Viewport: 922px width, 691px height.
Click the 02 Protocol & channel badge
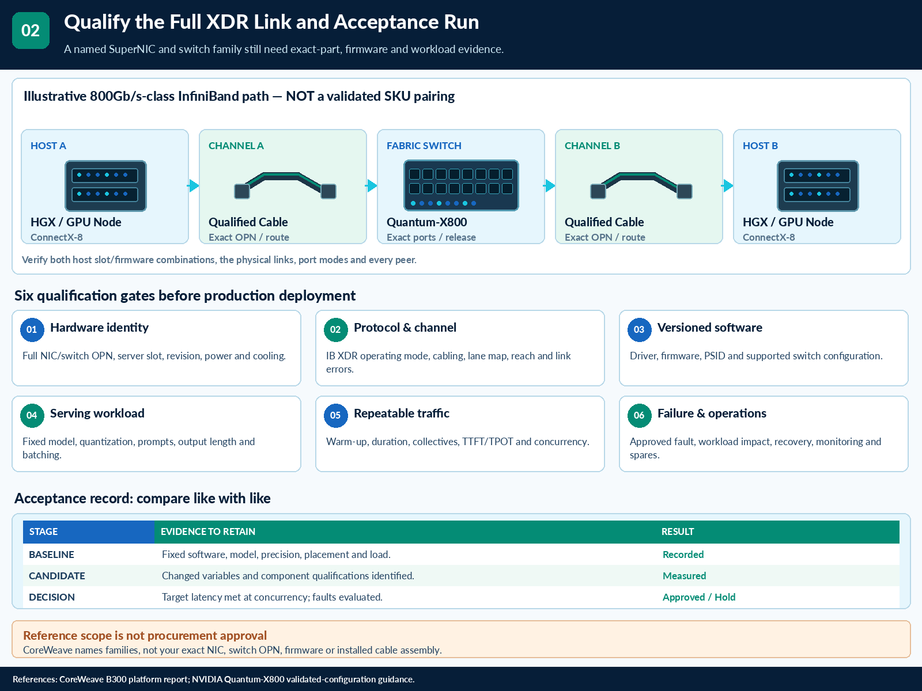(x=335, y=329)
